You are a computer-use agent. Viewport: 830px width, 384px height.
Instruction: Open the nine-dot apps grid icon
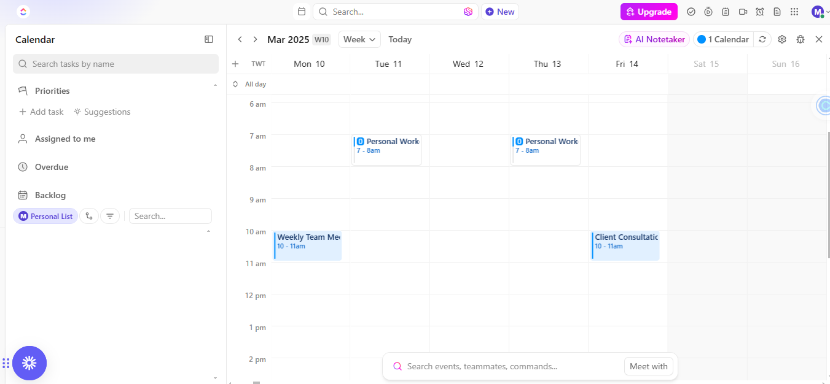pos(794,12)
